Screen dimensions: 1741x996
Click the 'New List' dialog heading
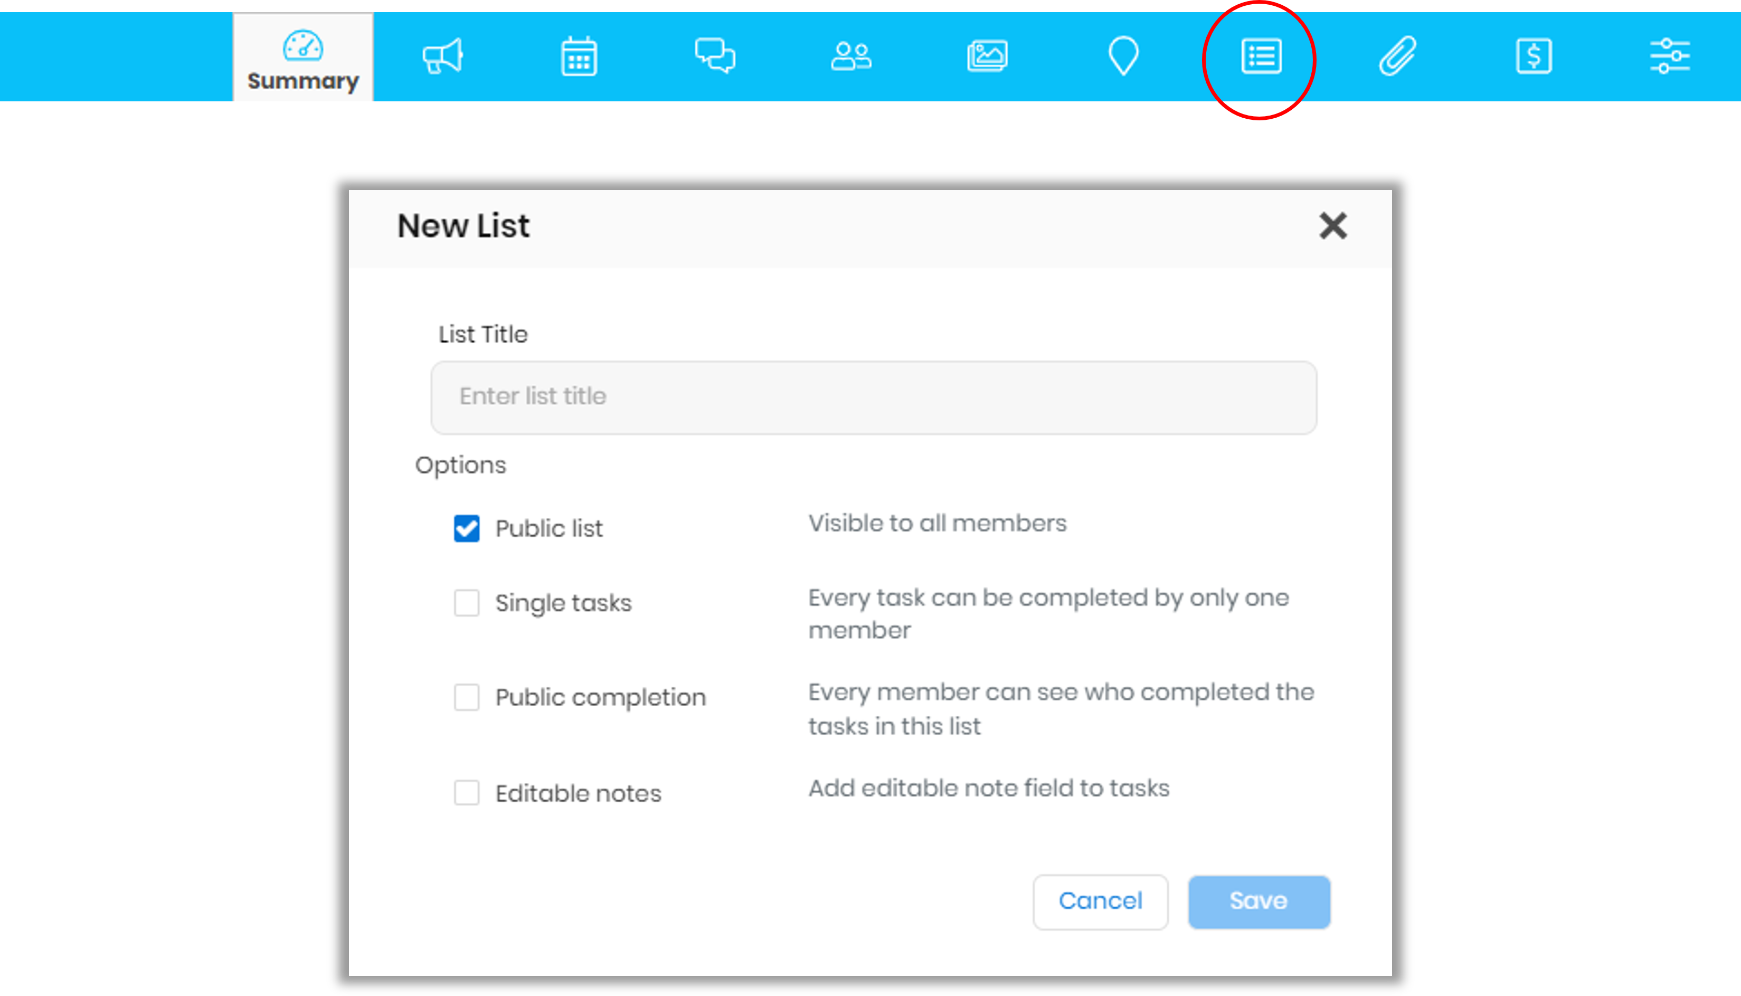pyautogui.click(x=463, y=226)
